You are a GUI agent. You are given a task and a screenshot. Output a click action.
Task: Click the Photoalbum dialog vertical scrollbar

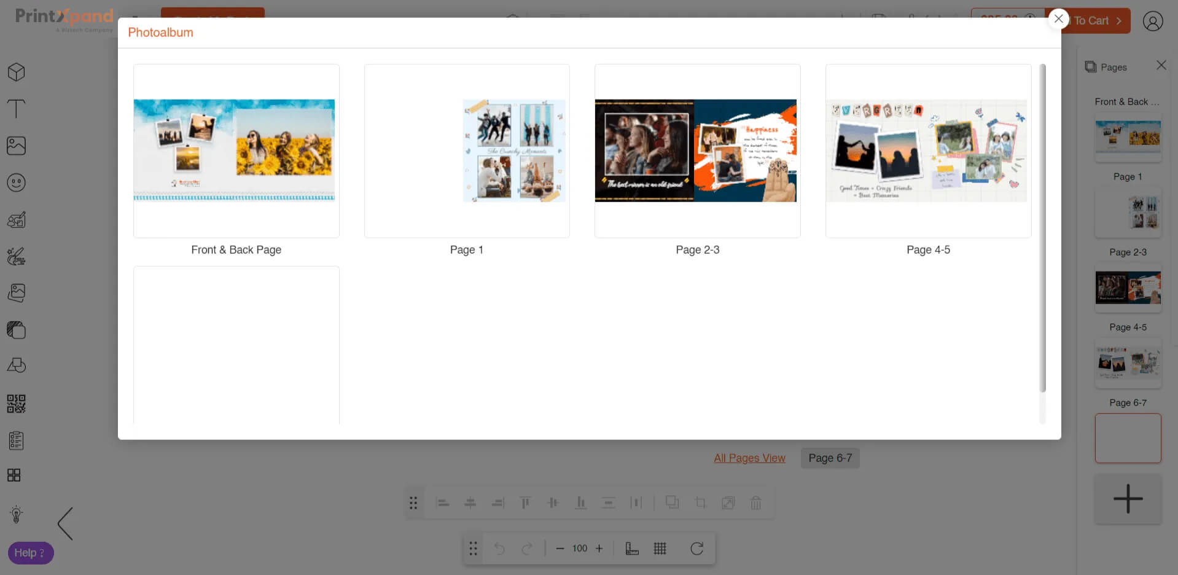pos(1042,227)
